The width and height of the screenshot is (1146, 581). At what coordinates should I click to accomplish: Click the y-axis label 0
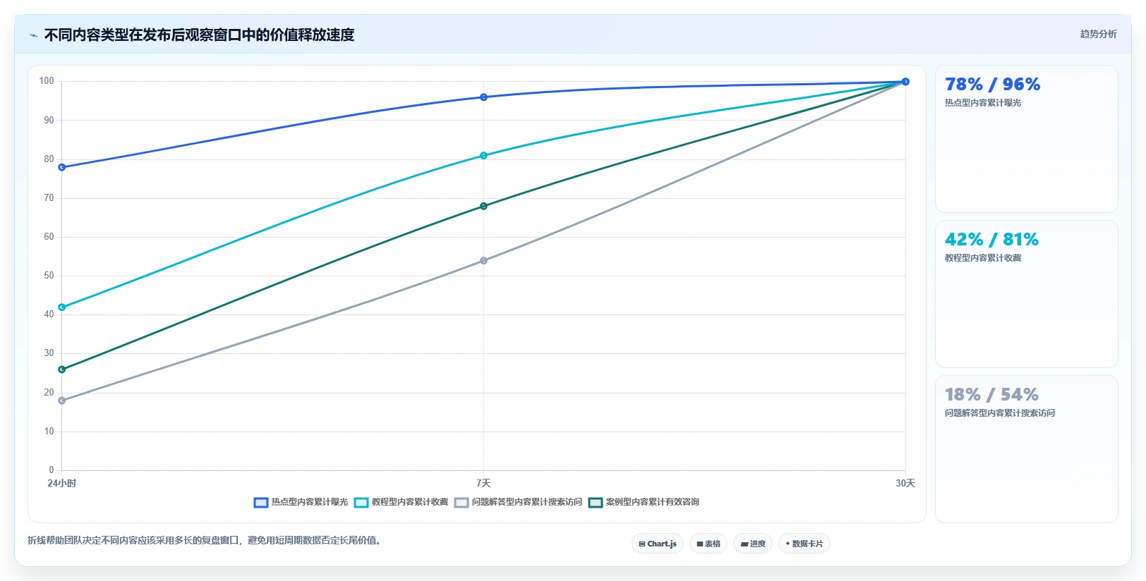[x=51, y=470]
